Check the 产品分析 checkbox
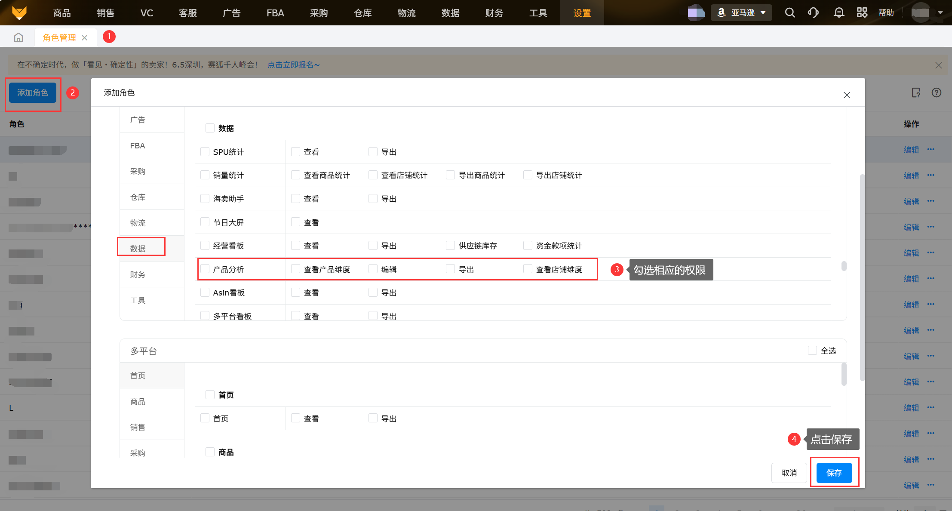 tap(205, 269)
